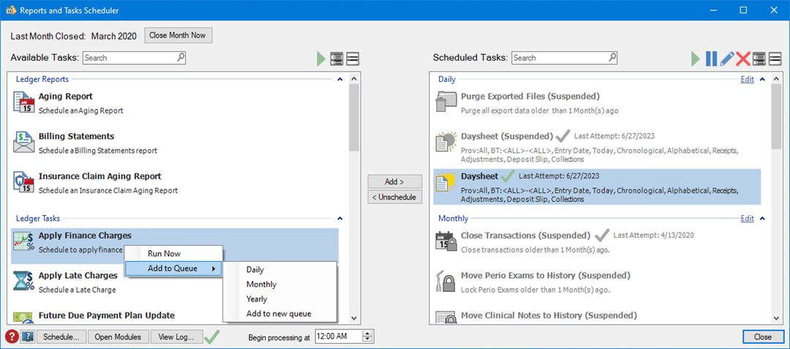Collapse the Ledger Reports section
This screenshot has height=349, width=790.
[339, 79]
